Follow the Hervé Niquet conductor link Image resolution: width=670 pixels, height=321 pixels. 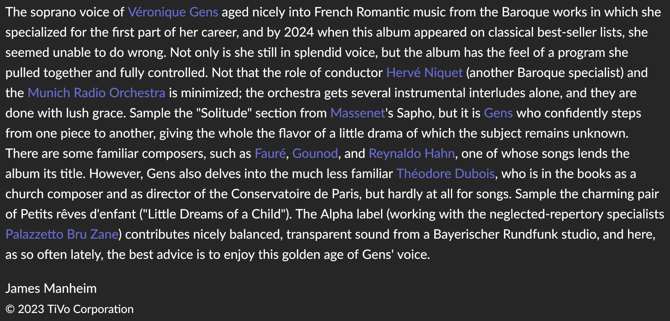click(424, 73)
